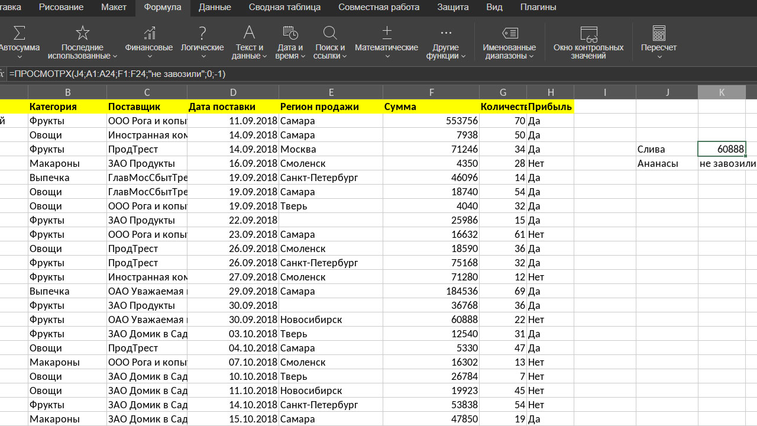
Task: Open the Данные tab
Action: (x=215, y=8)
